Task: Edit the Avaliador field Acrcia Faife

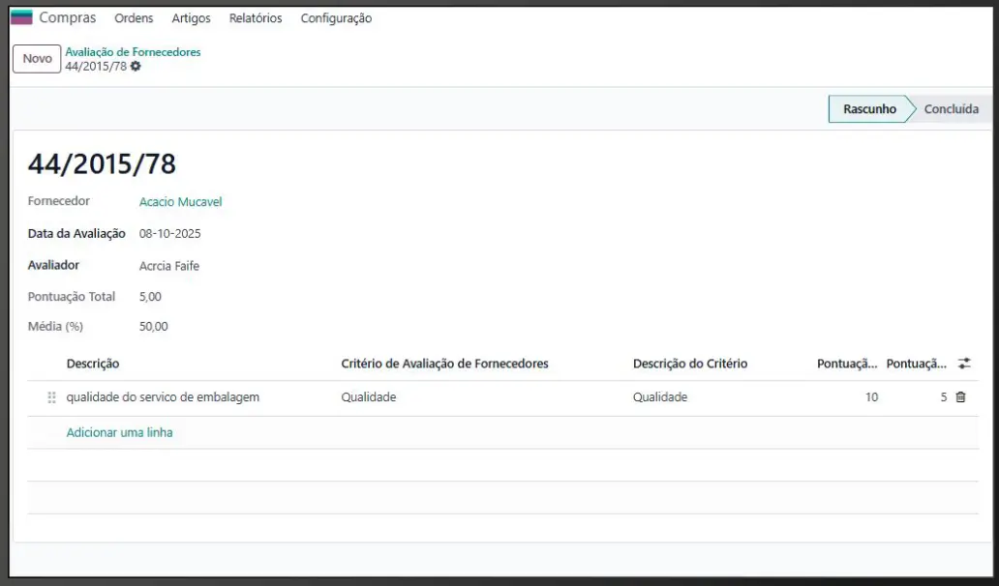Action: 168,266
